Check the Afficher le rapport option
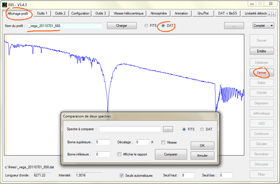 [x=120, y=154]
